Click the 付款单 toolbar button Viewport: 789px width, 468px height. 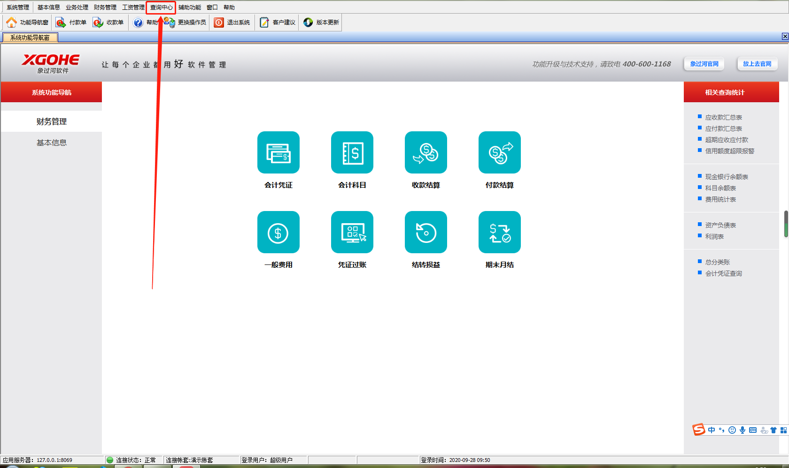pyautogui.click(x=71, y=22)
